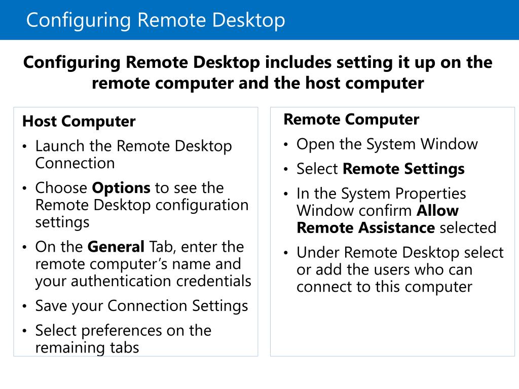519x389 pixels.
Task: Select the bold intro sentence under the header
Action: (258, 72)
